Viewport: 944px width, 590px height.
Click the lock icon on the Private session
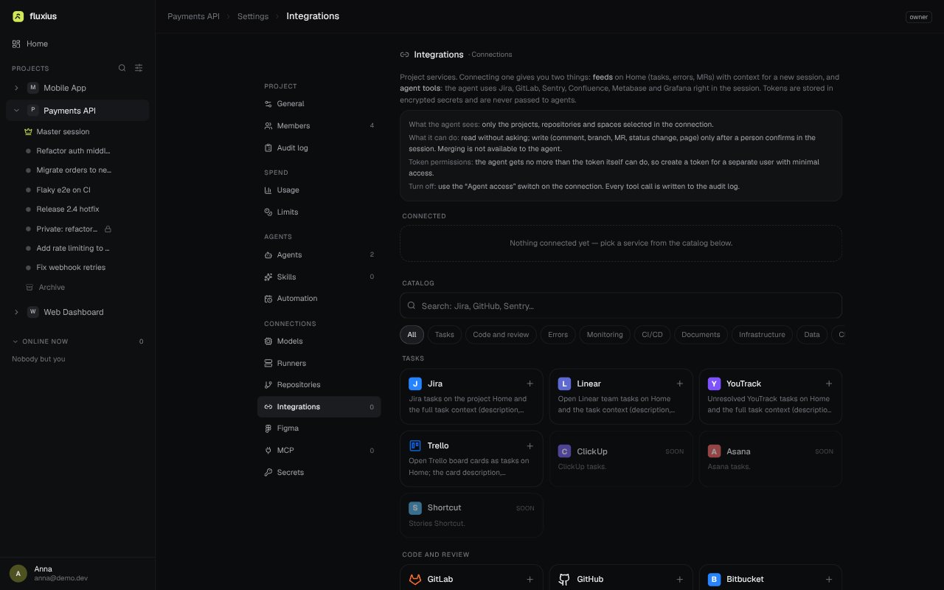[108, 229]
